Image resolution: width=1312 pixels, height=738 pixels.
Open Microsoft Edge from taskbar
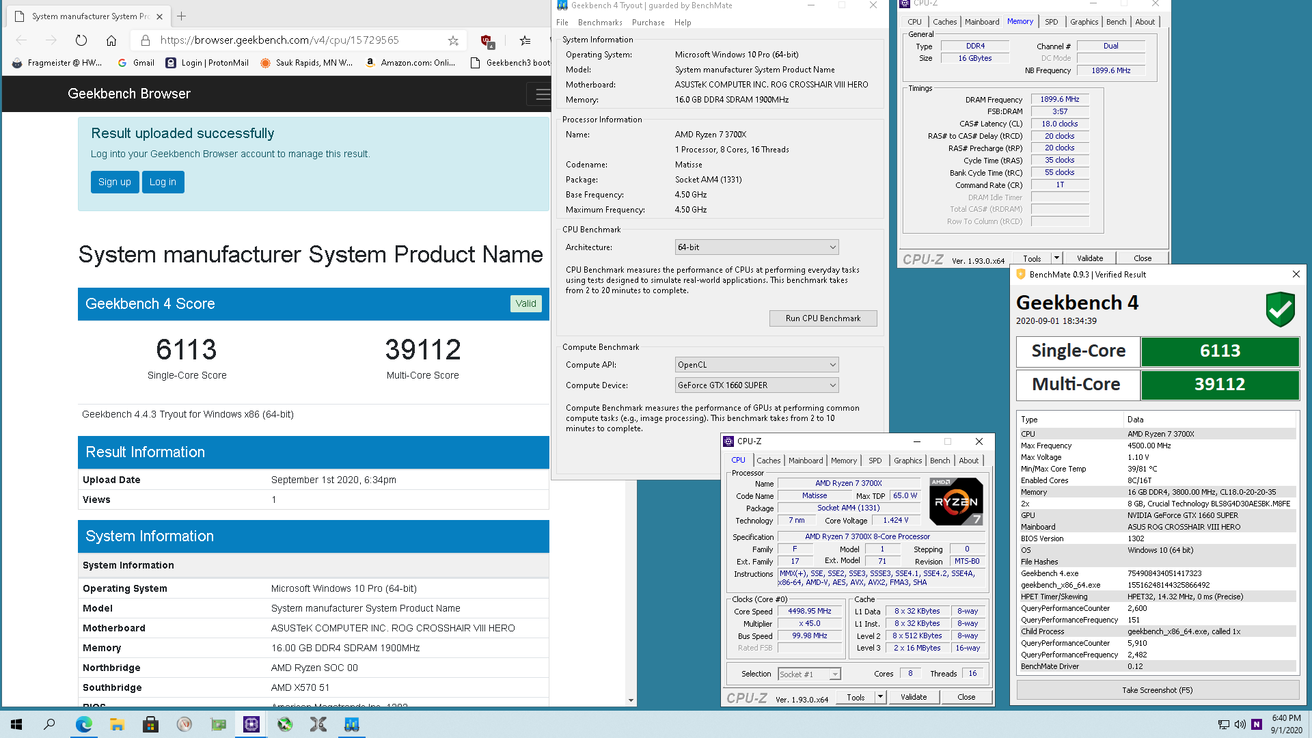[83, 724]
